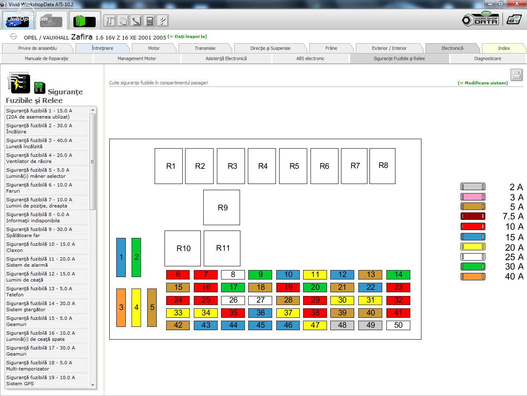
Task: Click the yellow fuse 47 in the diagram
Action: pyautogui.click(x=315, y=325)
